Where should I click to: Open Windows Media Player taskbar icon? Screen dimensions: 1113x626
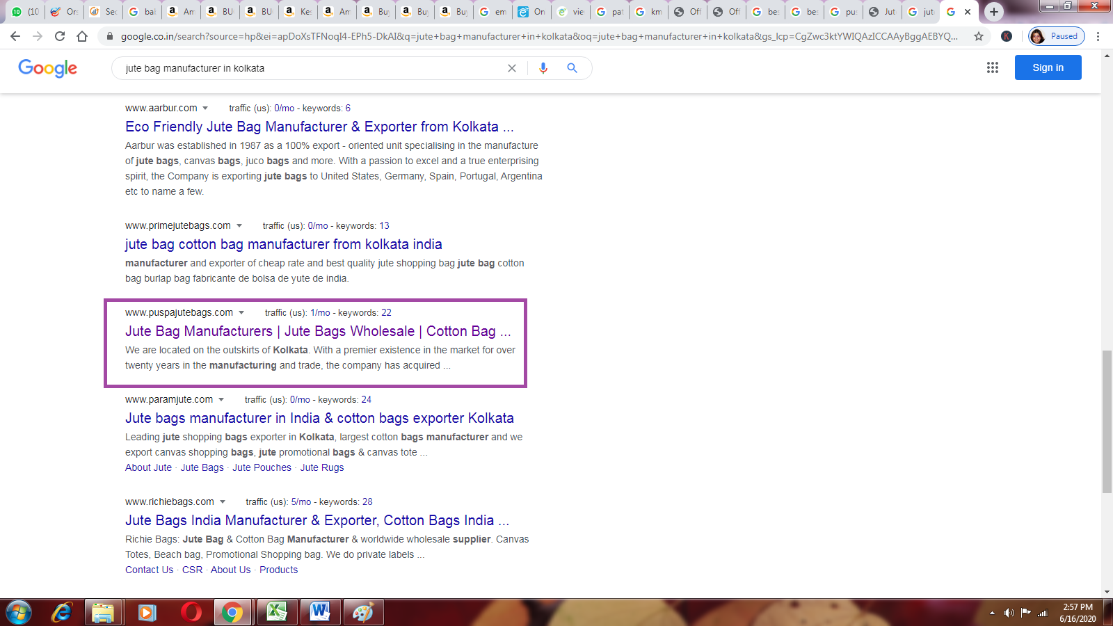coord(147,613)
